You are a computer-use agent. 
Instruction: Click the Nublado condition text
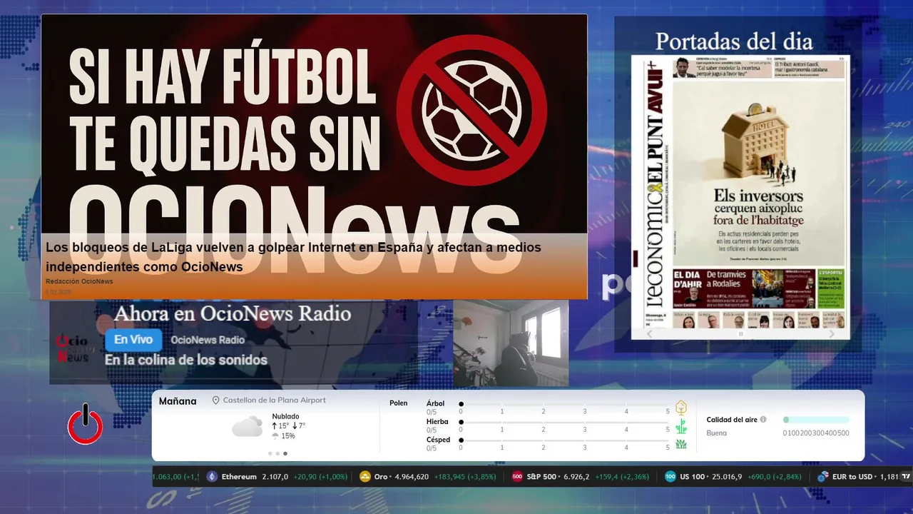coord(286,416)
